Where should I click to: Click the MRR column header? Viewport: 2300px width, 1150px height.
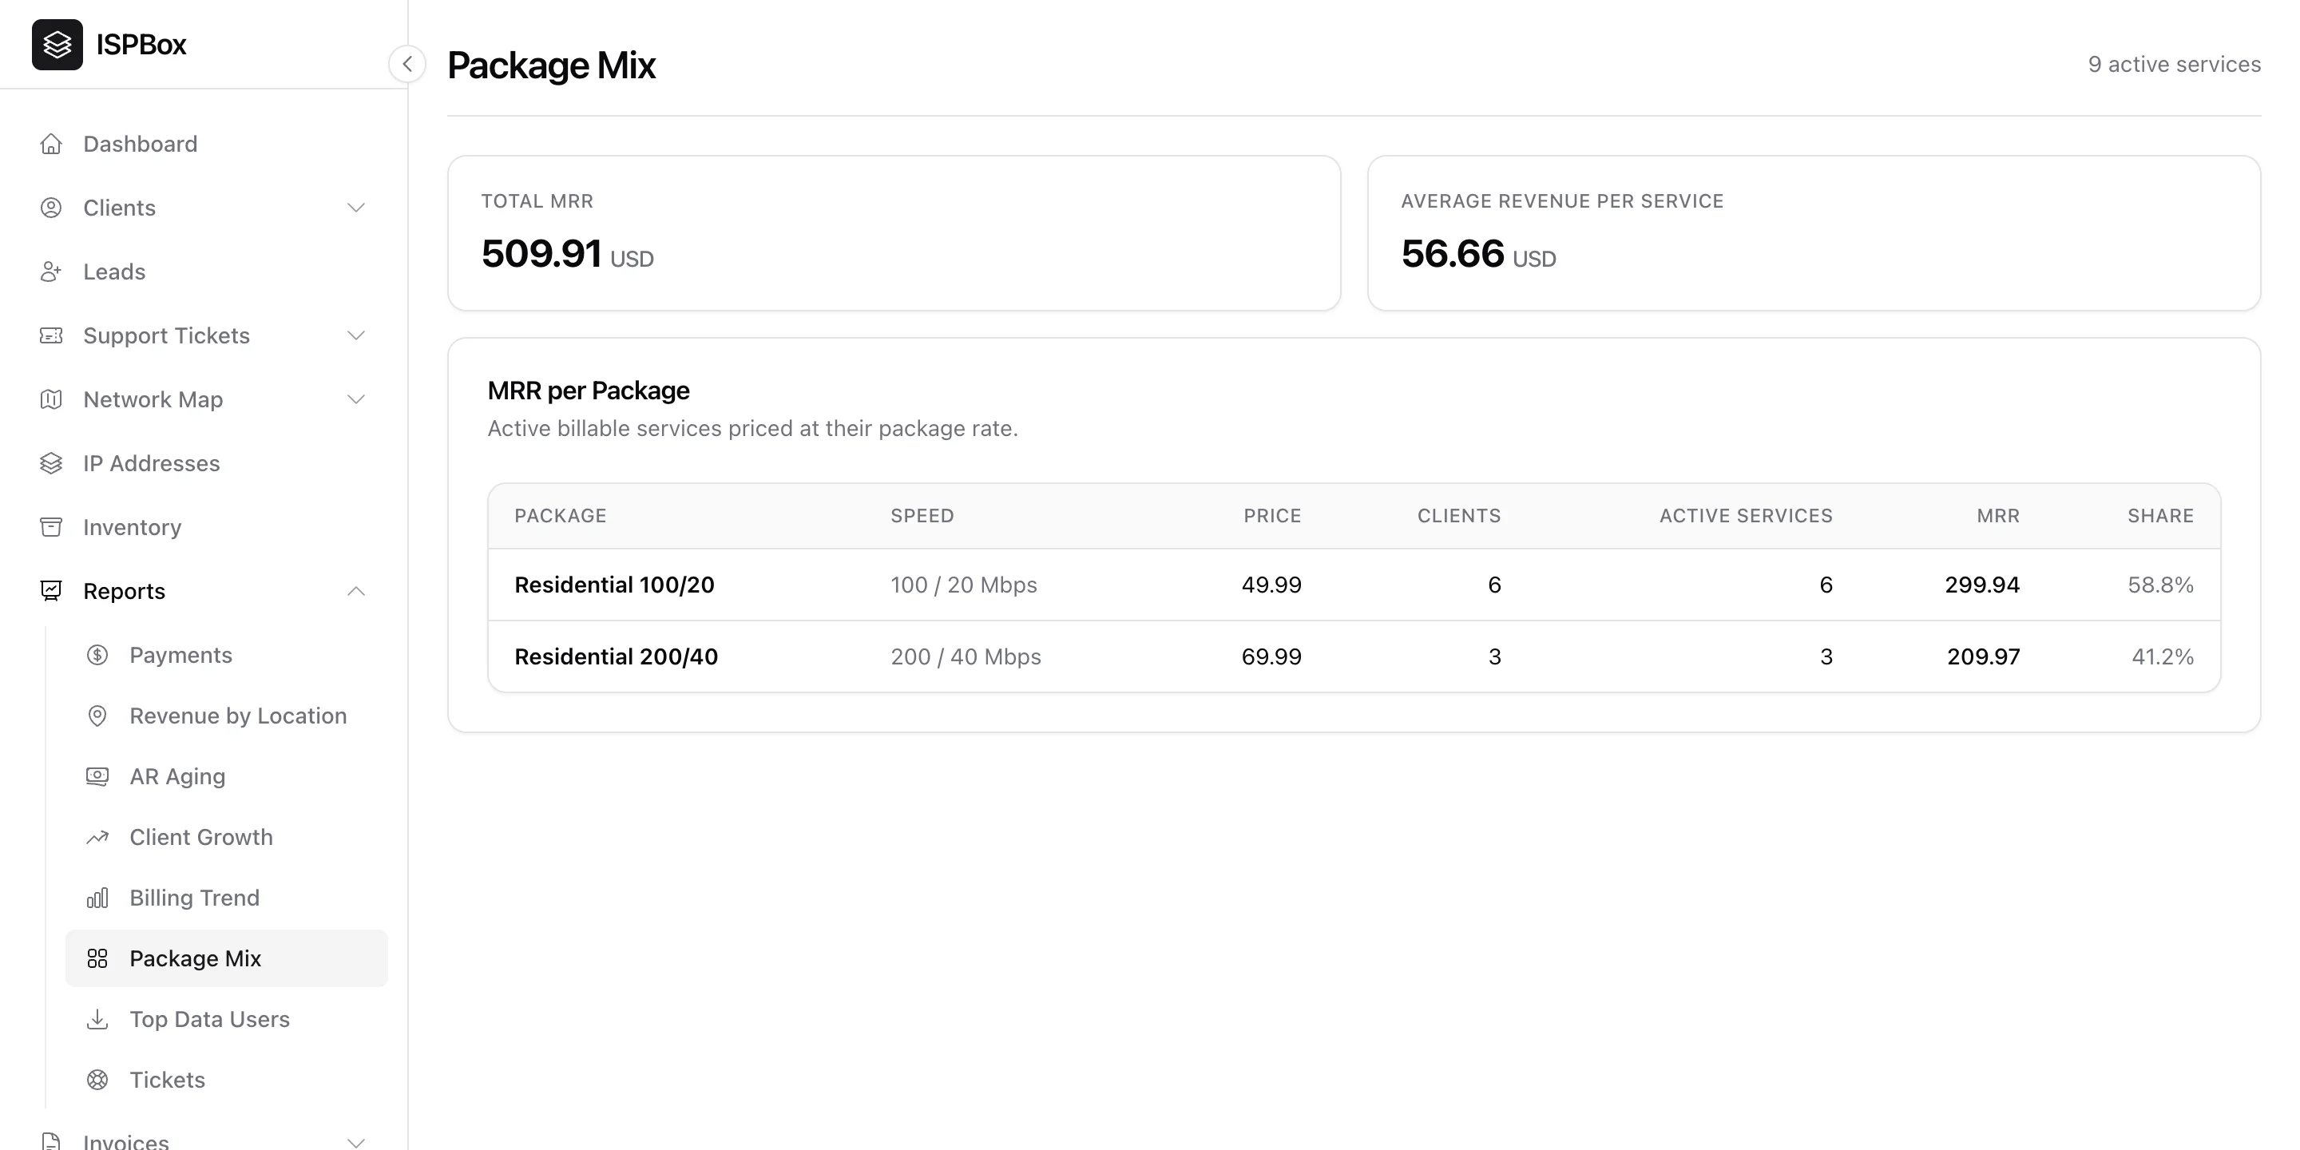(x=1997, y=516)
